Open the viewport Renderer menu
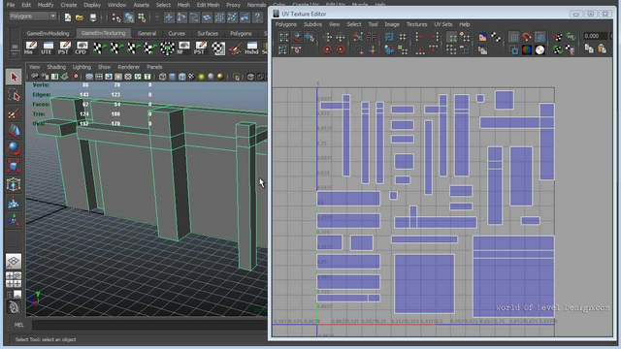 click(x=128, y=67)
